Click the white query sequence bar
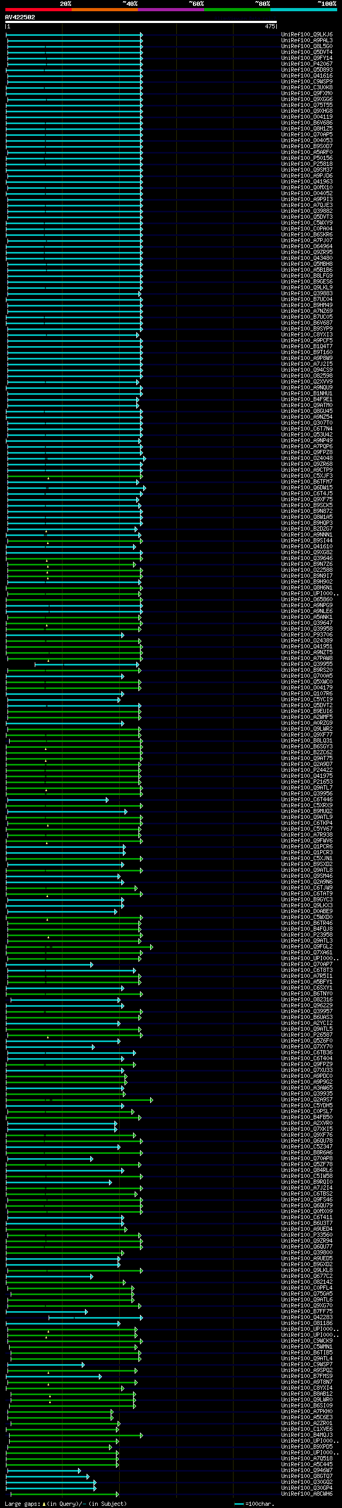Viewport: 342px width, 1508px height. [141, 22]
